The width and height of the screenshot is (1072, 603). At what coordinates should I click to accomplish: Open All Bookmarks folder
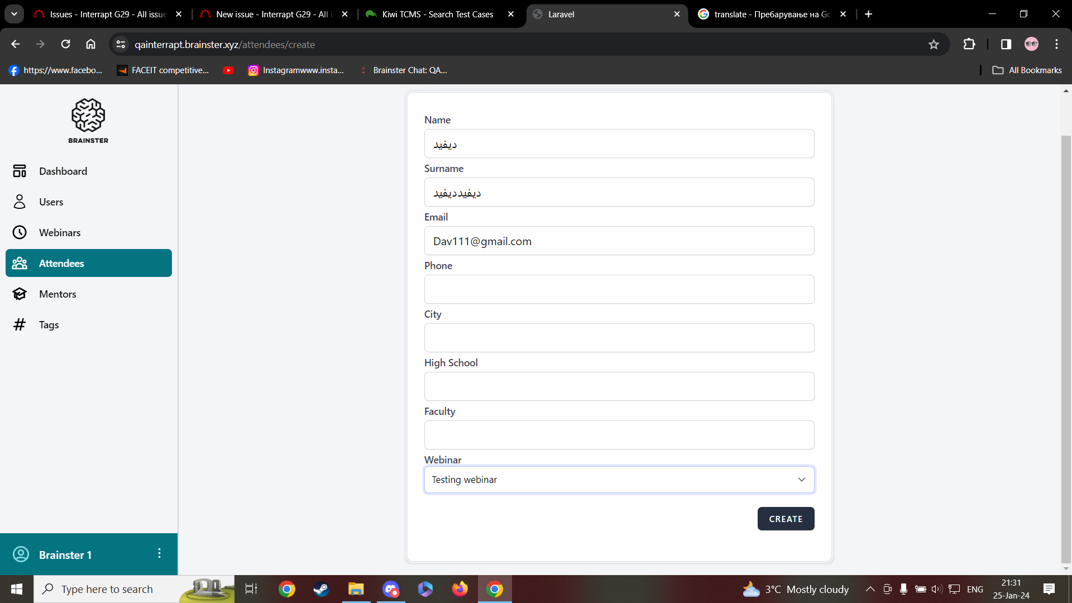pyautogui.click(x=1027, y=70)
